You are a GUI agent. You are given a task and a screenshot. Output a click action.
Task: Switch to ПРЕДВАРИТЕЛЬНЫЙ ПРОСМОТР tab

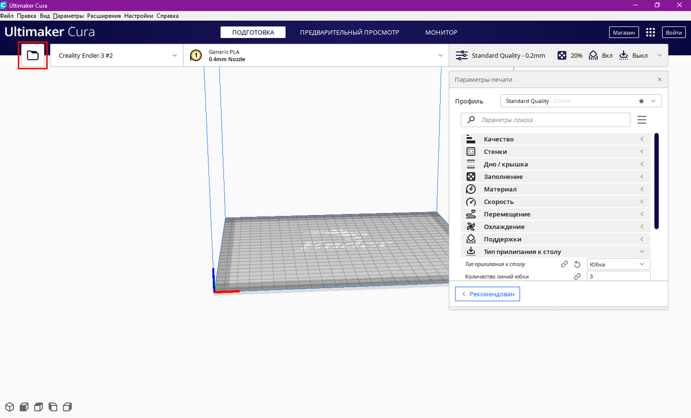[x=350, y=33]
